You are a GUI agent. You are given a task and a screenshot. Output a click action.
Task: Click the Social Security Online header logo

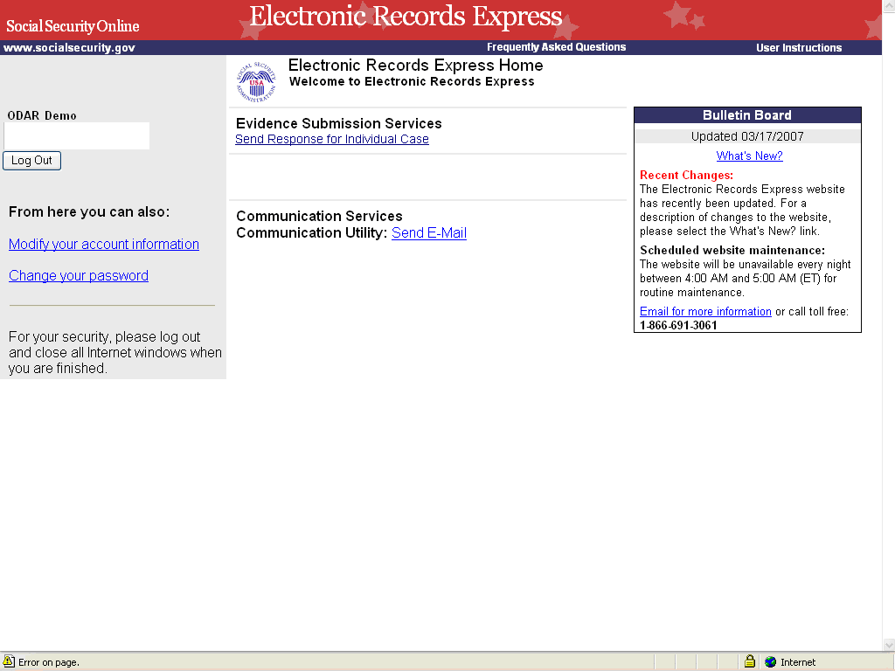tap(73, 26)
